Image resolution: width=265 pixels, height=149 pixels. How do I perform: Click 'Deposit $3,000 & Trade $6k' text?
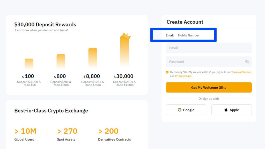click(x=29, y=83)
